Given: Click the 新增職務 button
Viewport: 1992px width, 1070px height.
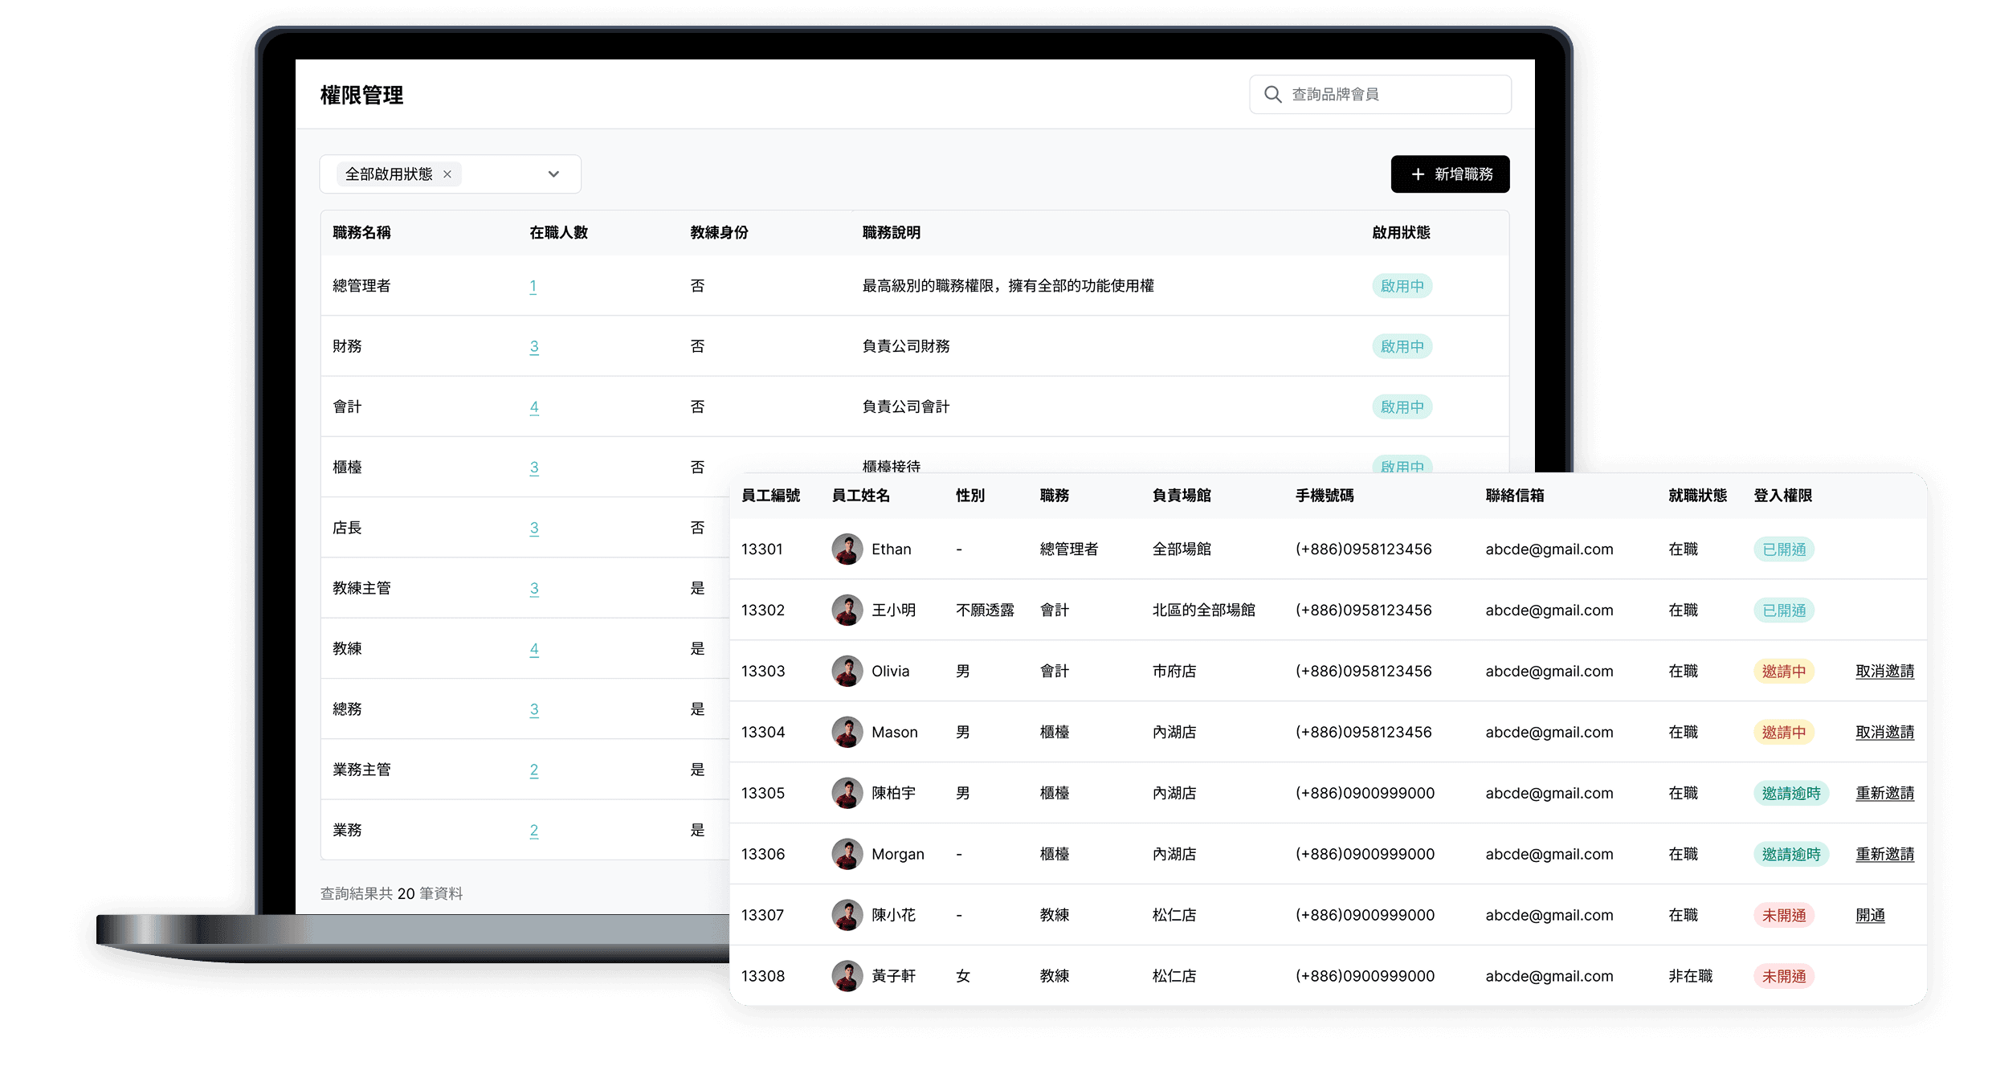Looking at the screenshot, I should (x=1450, y=174).
